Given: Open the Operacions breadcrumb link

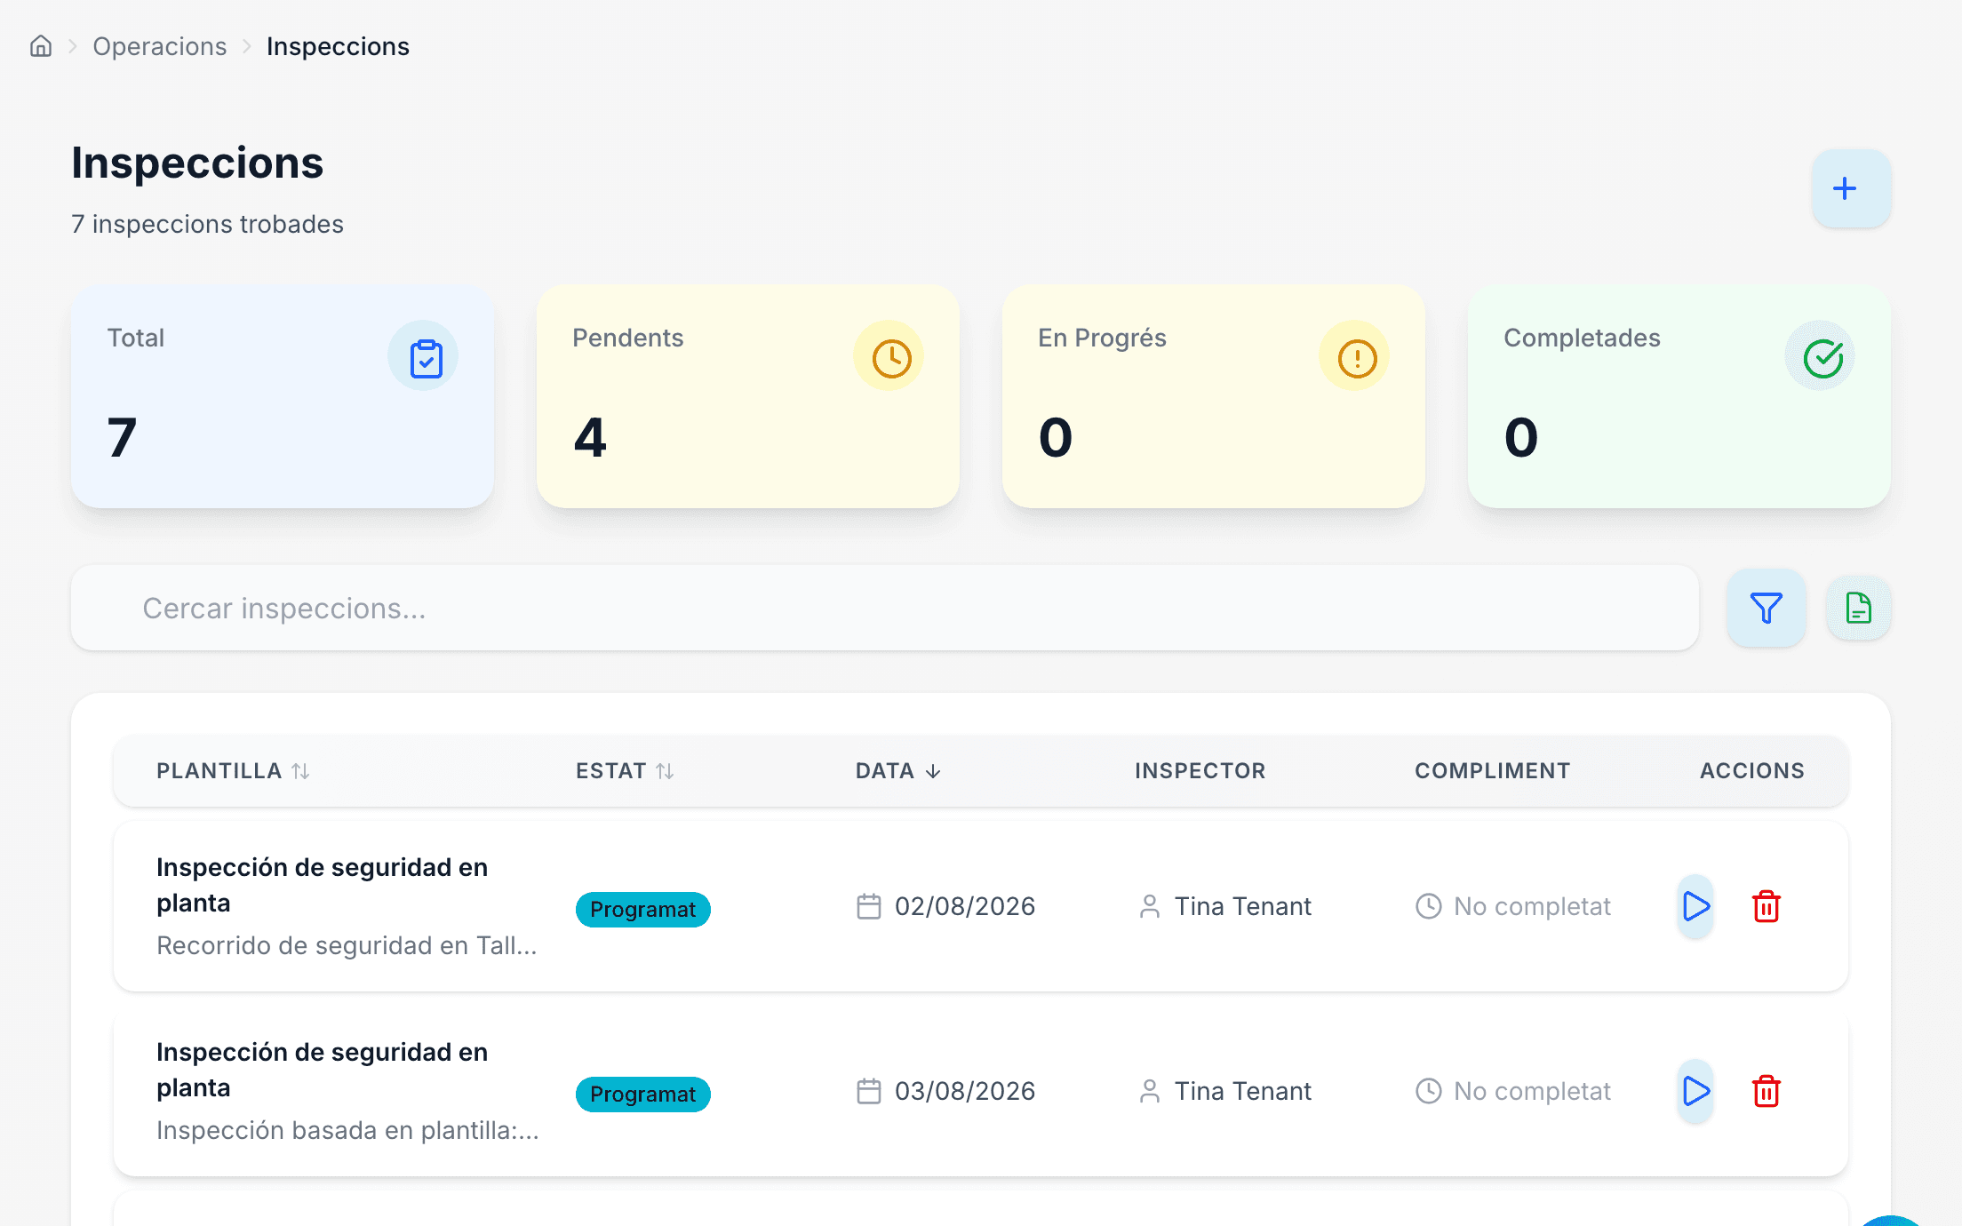Looking at the screenshot, I should point(160,46).
